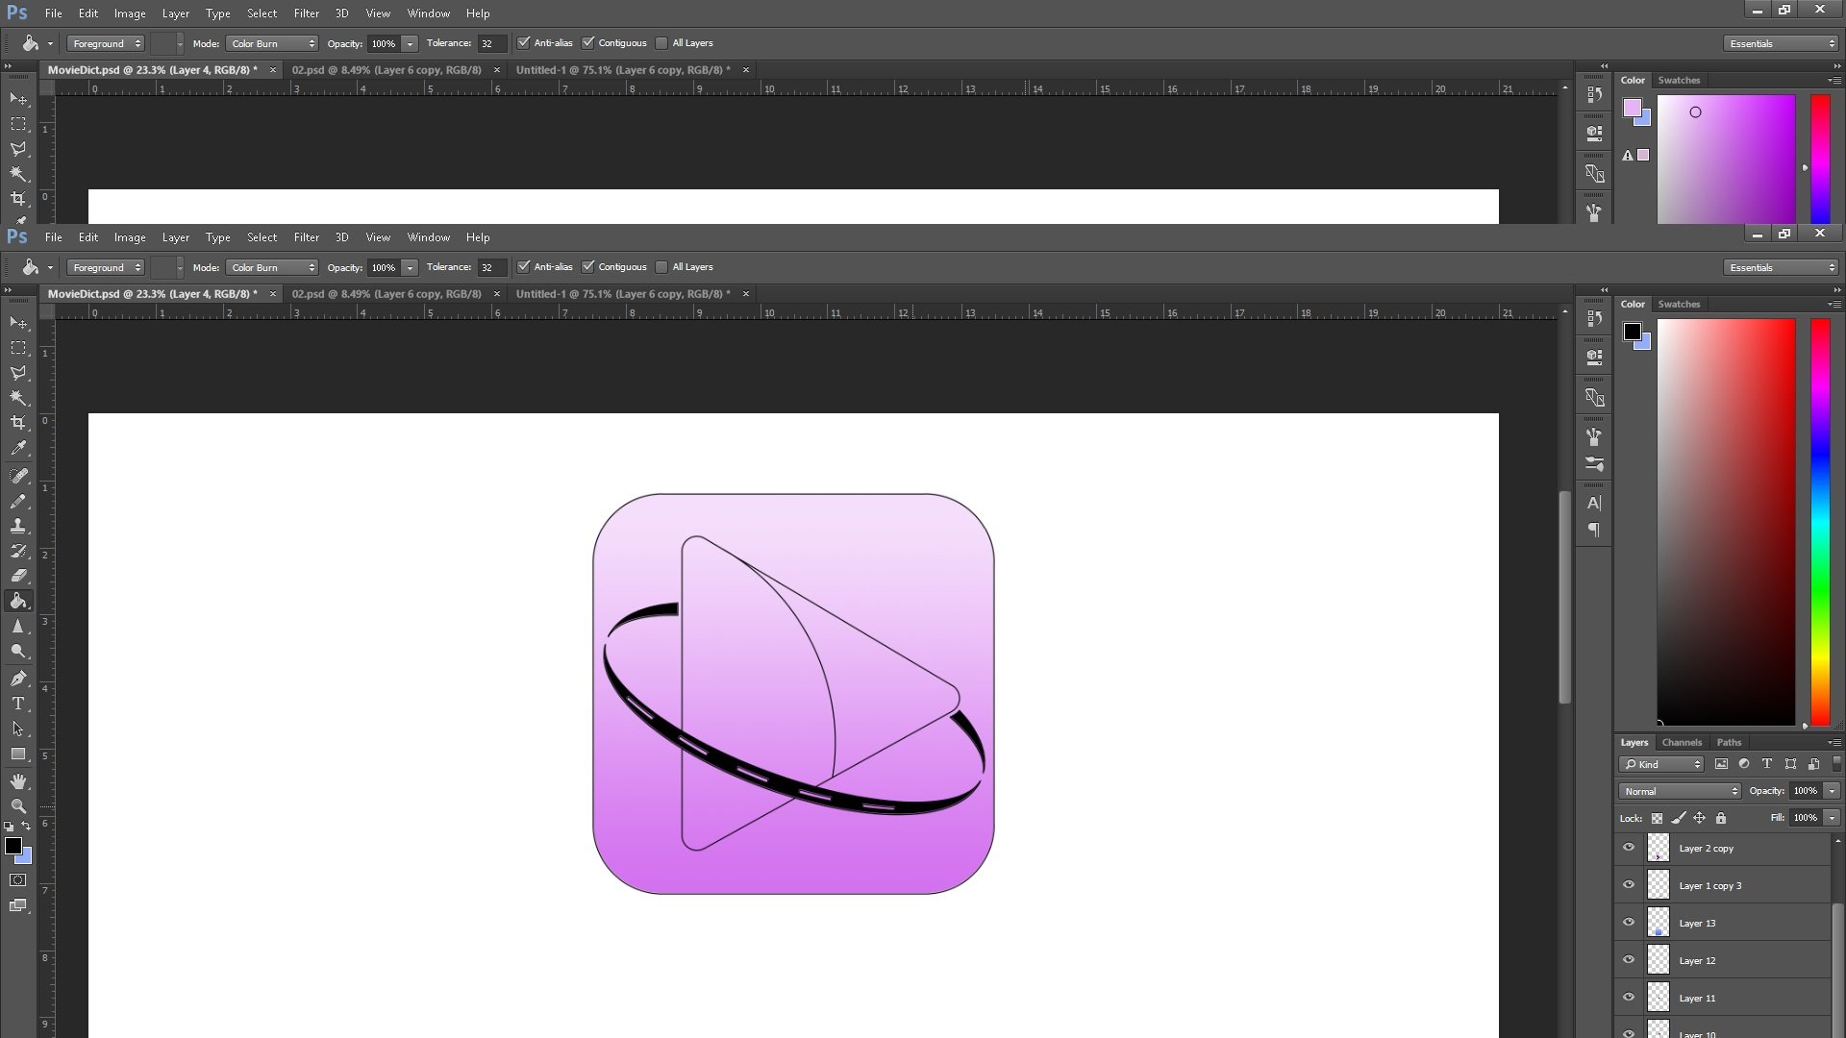Viewport: 1846px width, 1038px height.
Task: Select the Path Selection arrow tool
Action: pyautogui.click(x=18, y=729)
